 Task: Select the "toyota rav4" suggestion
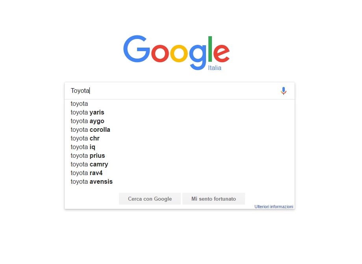click(x=179, y=173)
